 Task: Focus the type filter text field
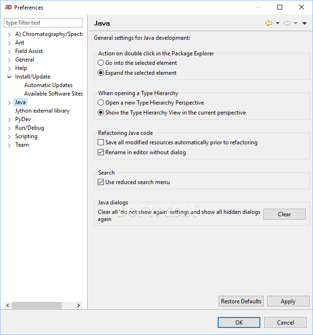click(43, 23)
